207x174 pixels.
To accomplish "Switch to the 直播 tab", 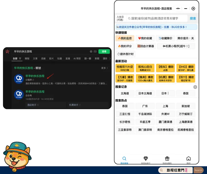I will (68, 59).
